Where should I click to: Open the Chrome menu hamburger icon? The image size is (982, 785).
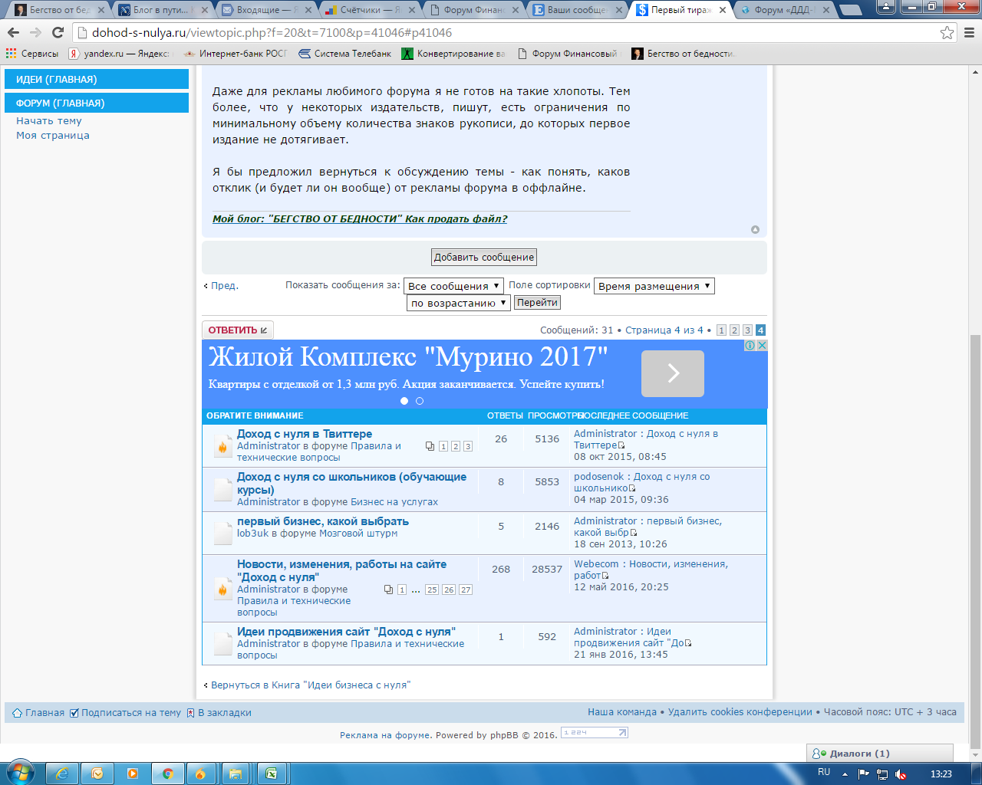tap(969, 33)
